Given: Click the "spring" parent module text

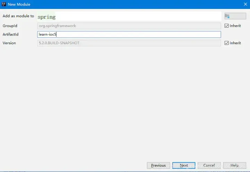Looking at the screenshot, I should point(47,17).
